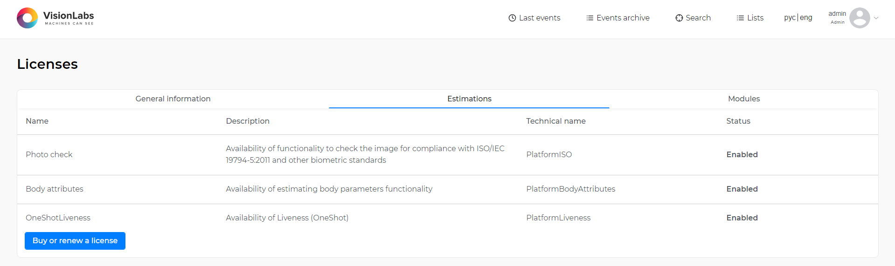Select the Body attributes row
Screen dimensions: 895x266
448,189
